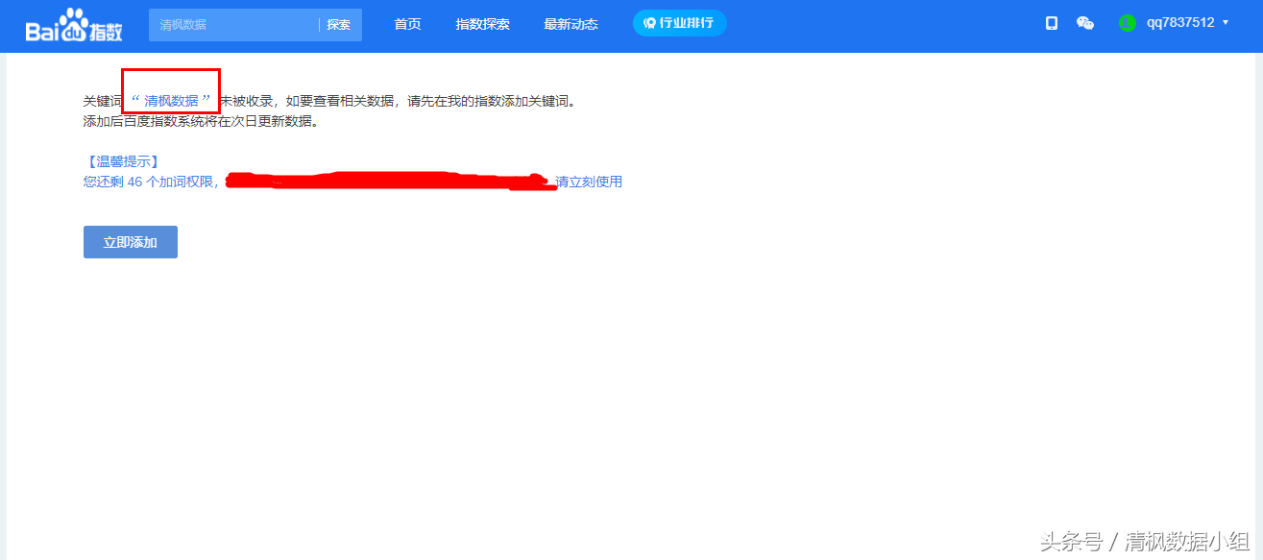Click the icon inside 行业排行 badge

click(x=649, y=23)
